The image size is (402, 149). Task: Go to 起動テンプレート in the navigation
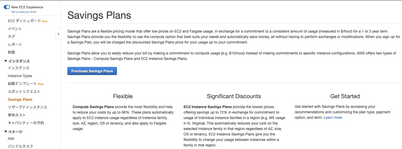coord(22,84)
